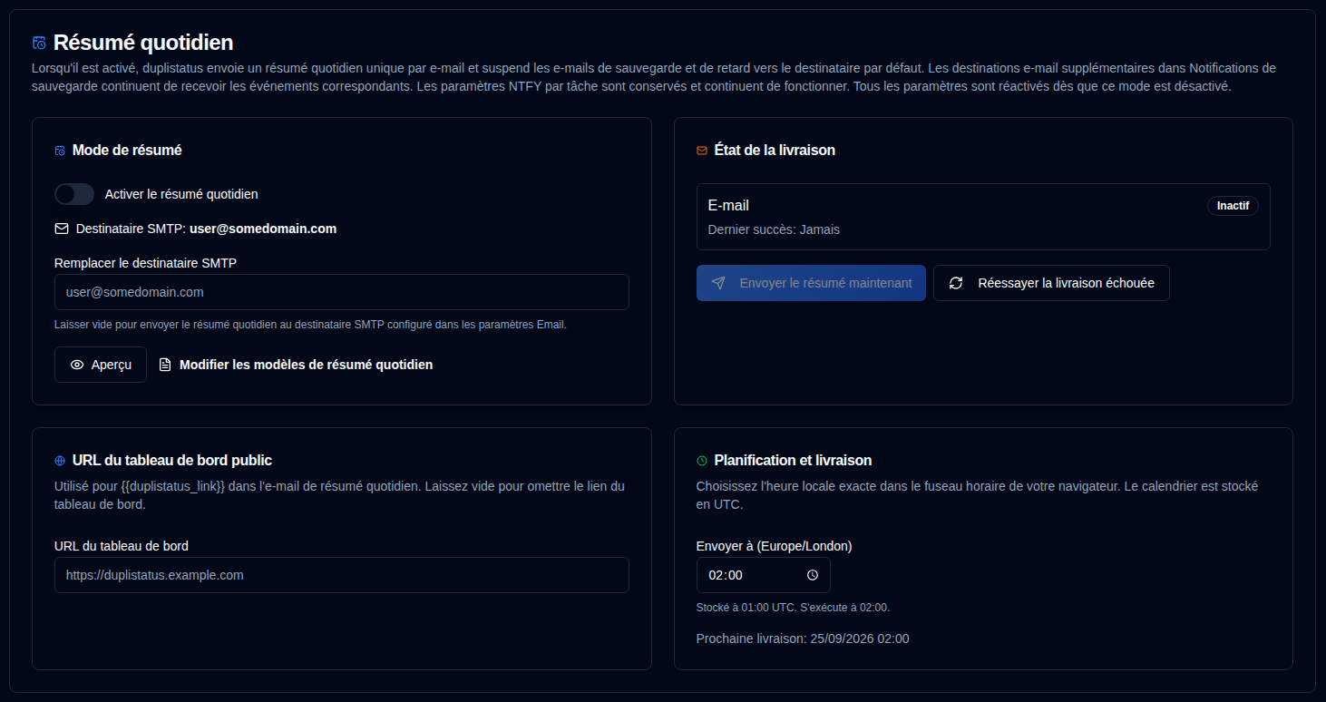Click the bold address user@somedomain.com
This screenshot has height=702, width=1326.
tap(263, 229)
